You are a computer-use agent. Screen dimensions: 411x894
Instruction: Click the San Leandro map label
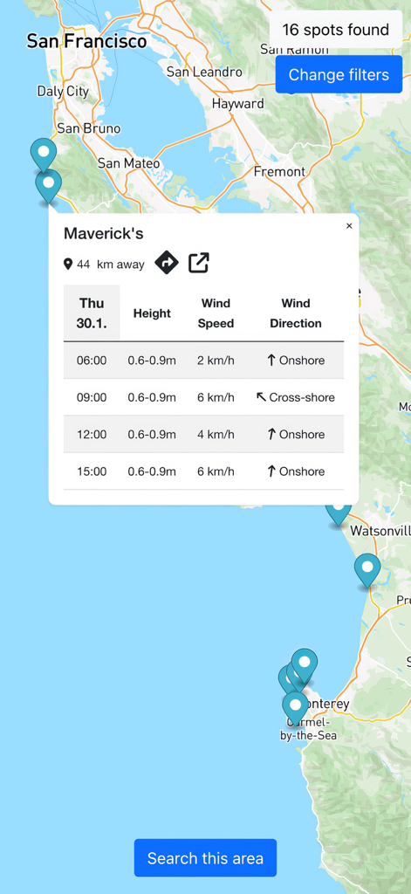204,72
